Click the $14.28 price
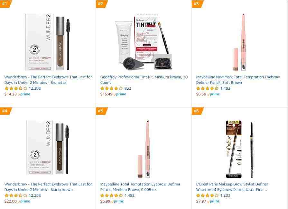 tap(11, 94)
